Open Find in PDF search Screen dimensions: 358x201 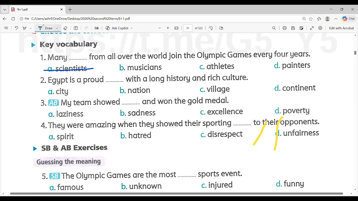[274, 28]
